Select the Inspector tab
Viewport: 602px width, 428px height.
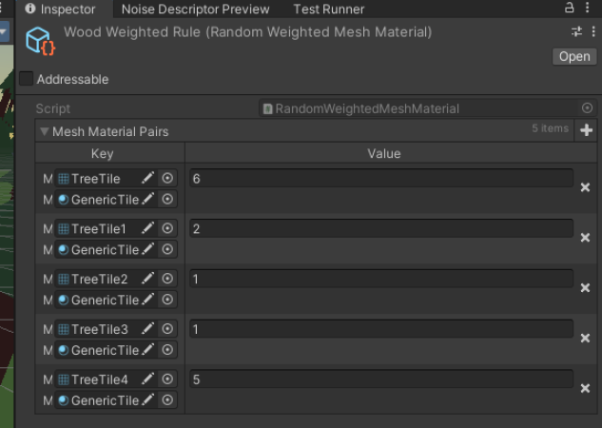(x=61, y=10)
